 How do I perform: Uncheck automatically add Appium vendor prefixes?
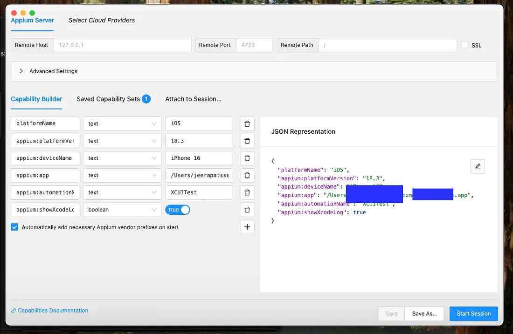14,227
